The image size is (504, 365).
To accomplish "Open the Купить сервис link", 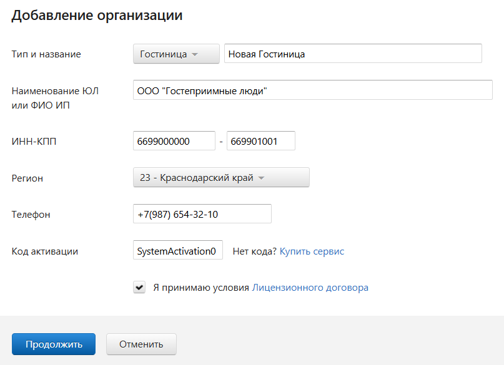I will (312, 251).
